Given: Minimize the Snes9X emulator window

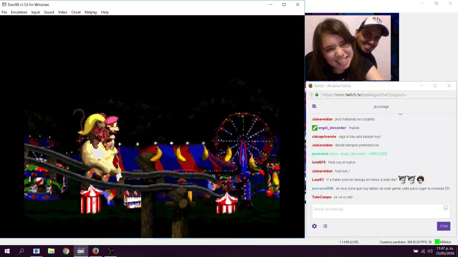Looking at the screenshot, I should pyautogui.click(x=271, y=5).
